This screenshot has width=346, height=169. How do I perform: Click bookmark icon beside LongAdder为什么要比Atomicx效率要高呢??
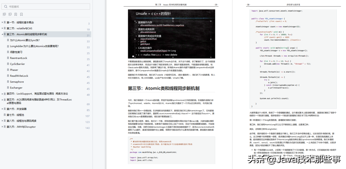[8, 46]
